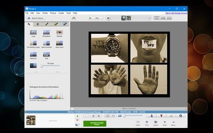This screenshot has height=133, width=213.
Task: Hold selected items with green pin
Action: point(77,116)
